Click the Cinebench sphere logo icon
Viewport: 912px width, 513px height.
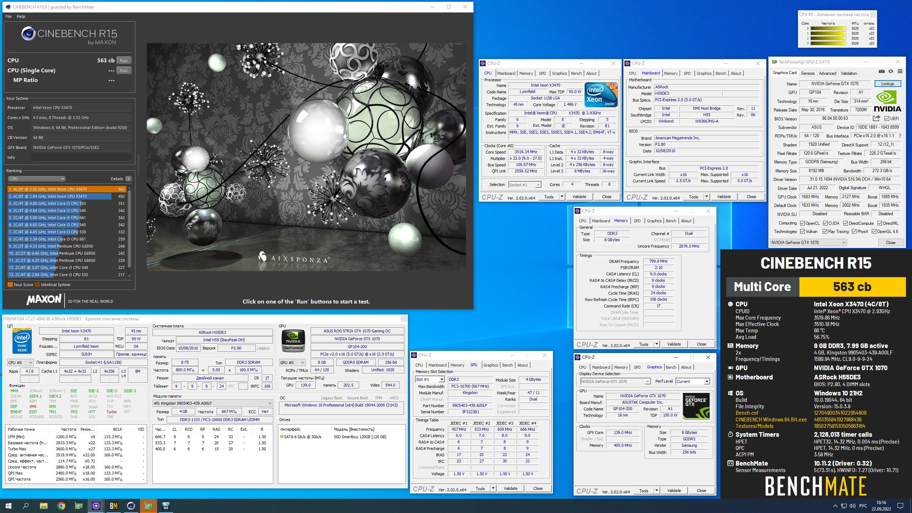(28, 34)
